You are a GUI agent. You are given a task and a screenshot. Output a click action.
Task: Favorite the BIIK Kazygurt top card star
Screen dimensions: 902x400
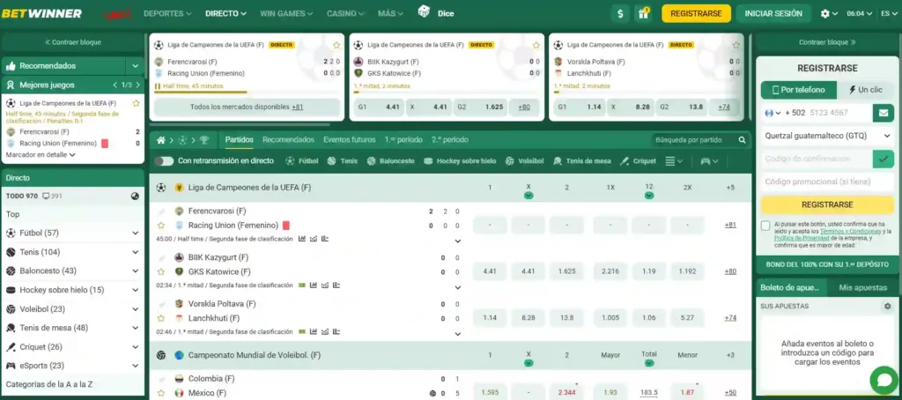click(x=536, y=45)
